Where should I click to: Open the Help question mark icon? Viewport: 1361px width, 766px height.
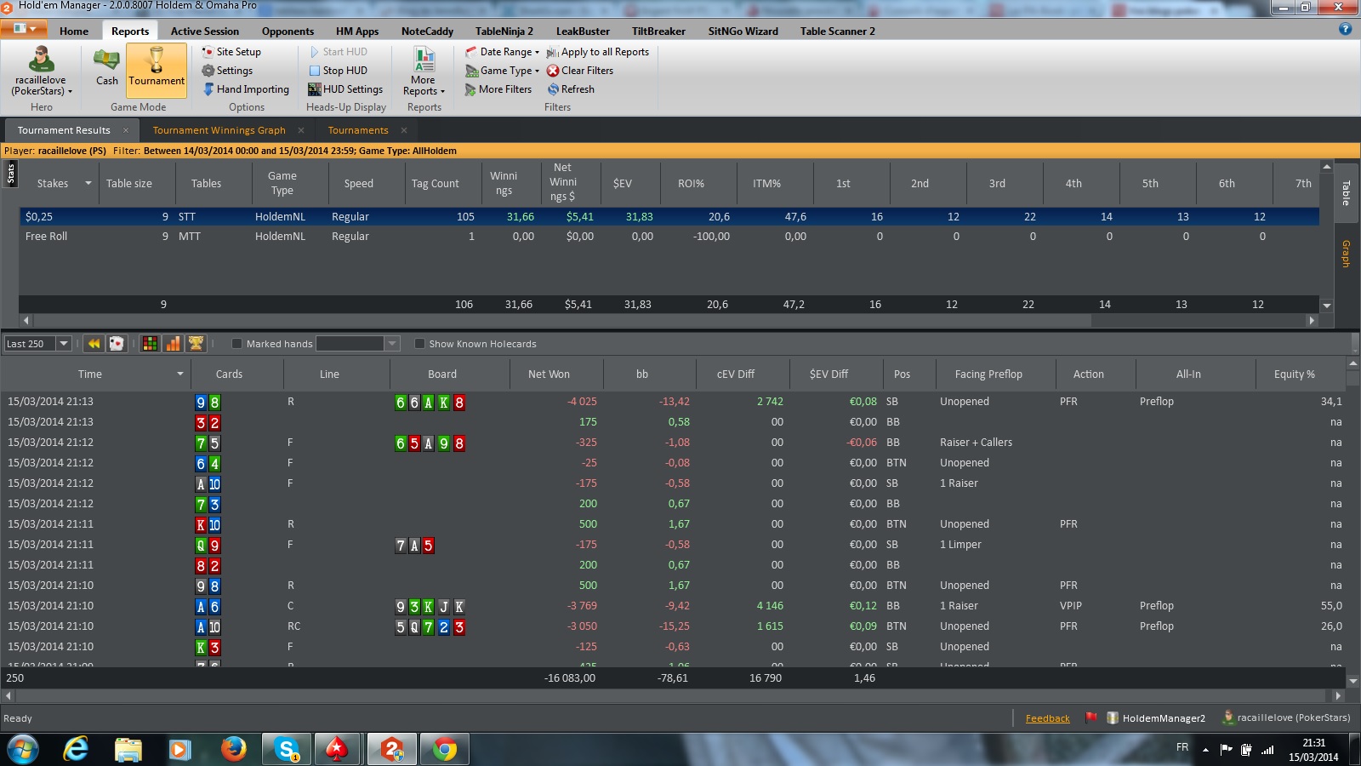pyautogui.click(x=1345, y=29)
